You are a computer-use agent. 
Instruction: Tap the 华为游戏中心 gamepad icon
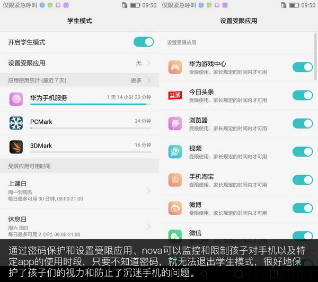(175, 67)
